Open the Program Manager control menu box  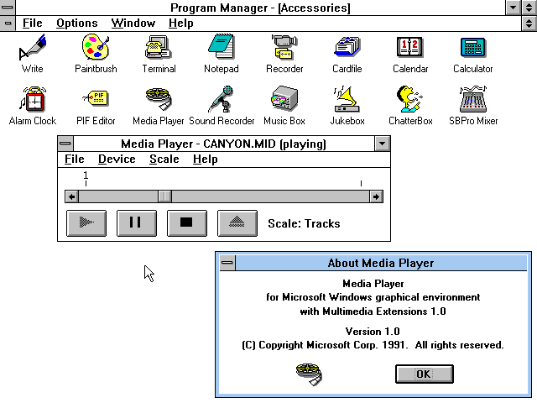click(x=8, y=8)
